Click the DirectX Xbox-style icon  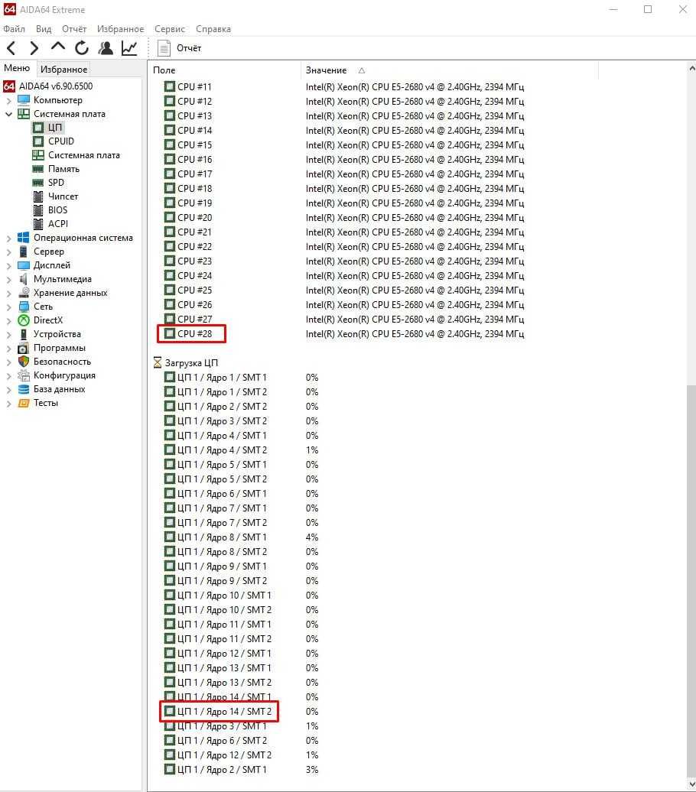point(24,320)
